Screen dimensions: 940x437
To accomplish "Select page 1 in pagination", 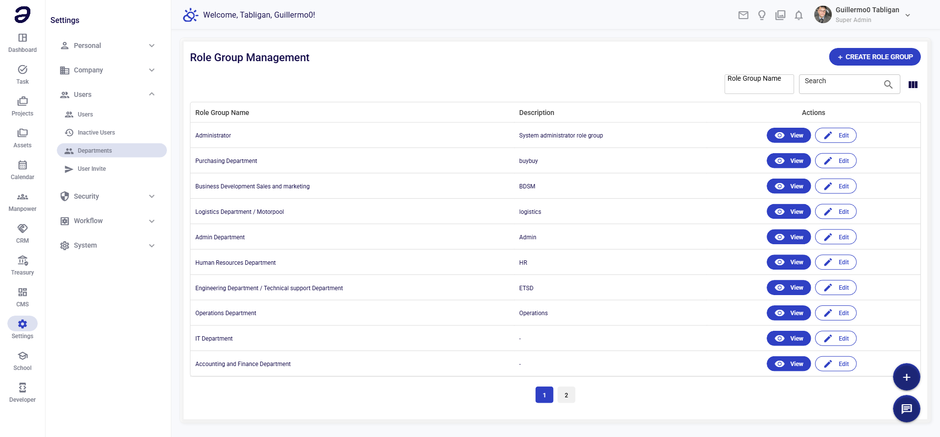I will click(x=544, y=395).
